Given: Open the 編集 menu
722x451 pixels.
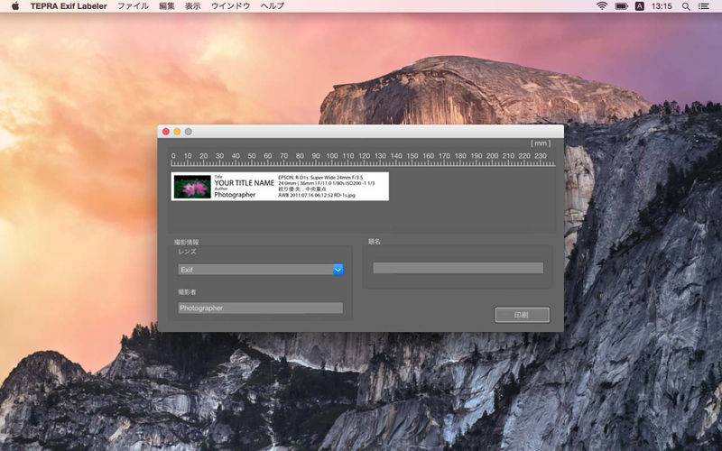Looking at the screenshot, I should point(167,6).
